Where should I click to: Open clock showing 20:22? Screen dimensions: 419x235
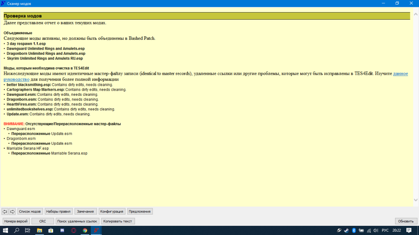(x=396, y=230)
